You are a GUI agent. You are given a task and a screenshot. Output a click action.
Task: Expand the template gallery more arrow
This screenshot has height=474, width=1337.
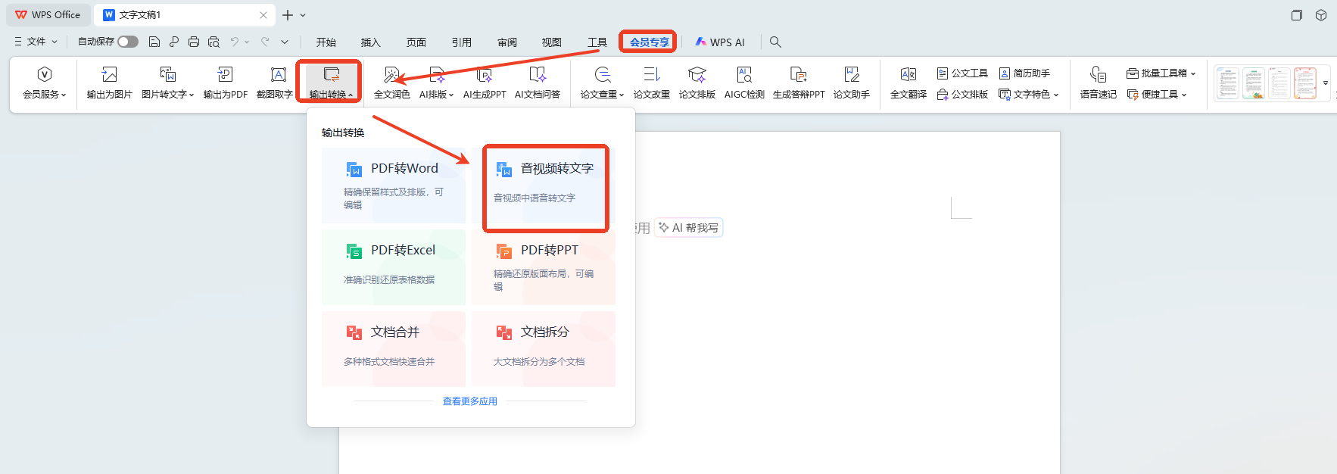pos(1325,83)
